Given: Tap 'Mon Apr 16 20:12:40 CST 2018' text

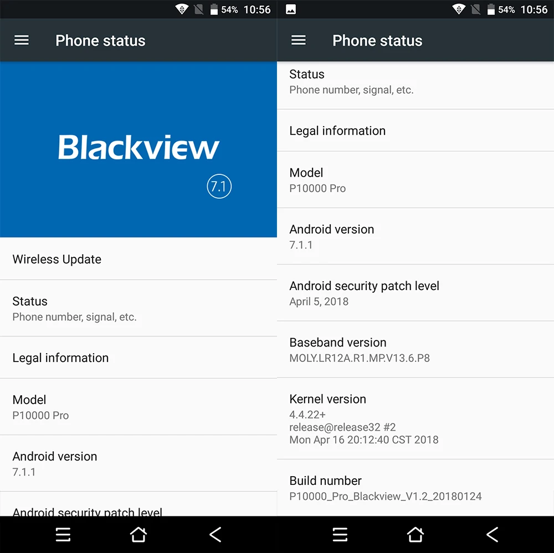Looking at the screenshot, I should pos(364,440).
